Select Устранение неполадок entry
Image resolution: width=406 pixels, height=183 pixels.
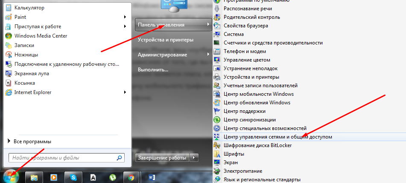251,68
